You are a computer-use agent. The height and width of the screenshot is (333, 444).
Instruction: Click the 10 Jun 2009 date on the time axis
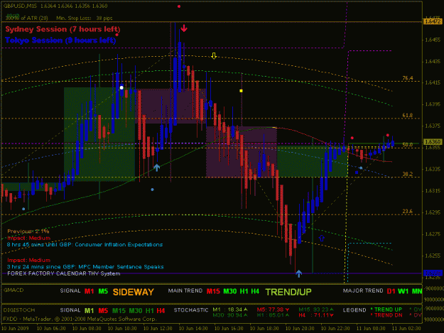tap(15, 329)
